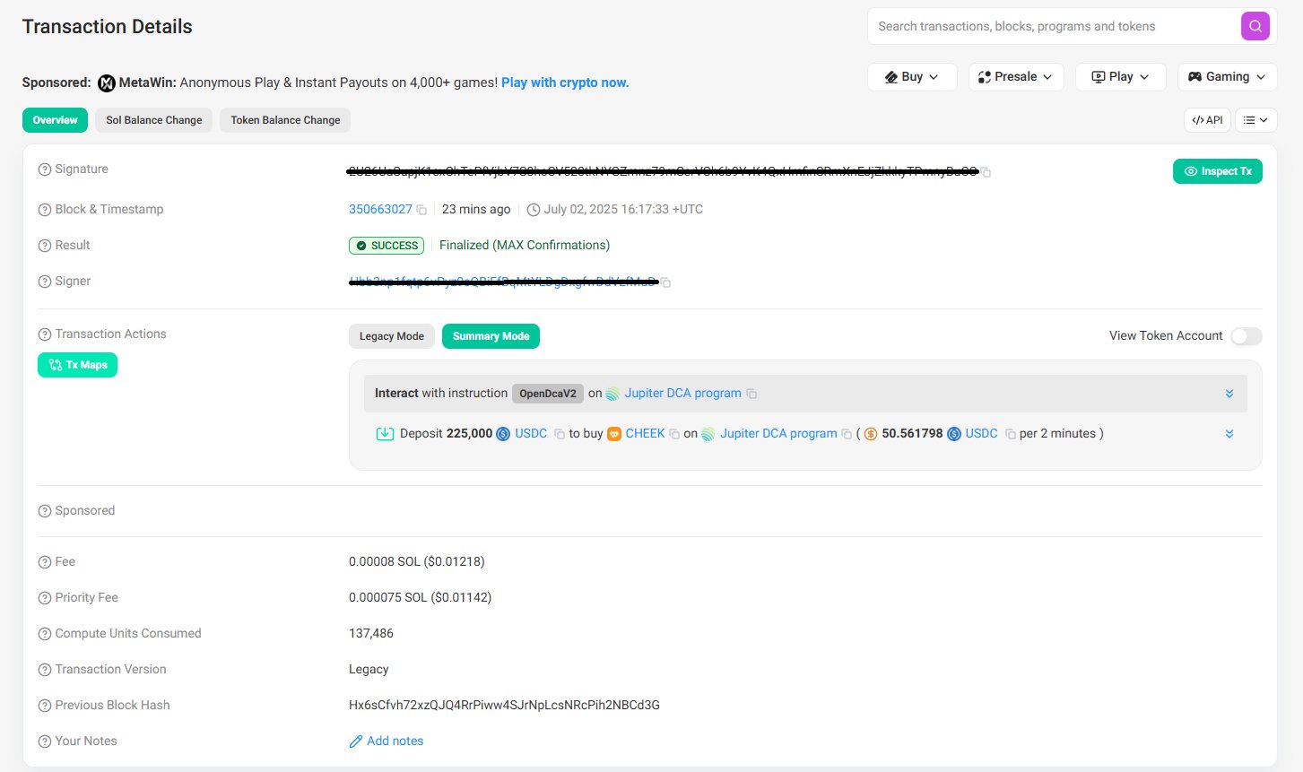Copy Jupiter DCA program address in header row
The image size is (1303, 772).
752,394
